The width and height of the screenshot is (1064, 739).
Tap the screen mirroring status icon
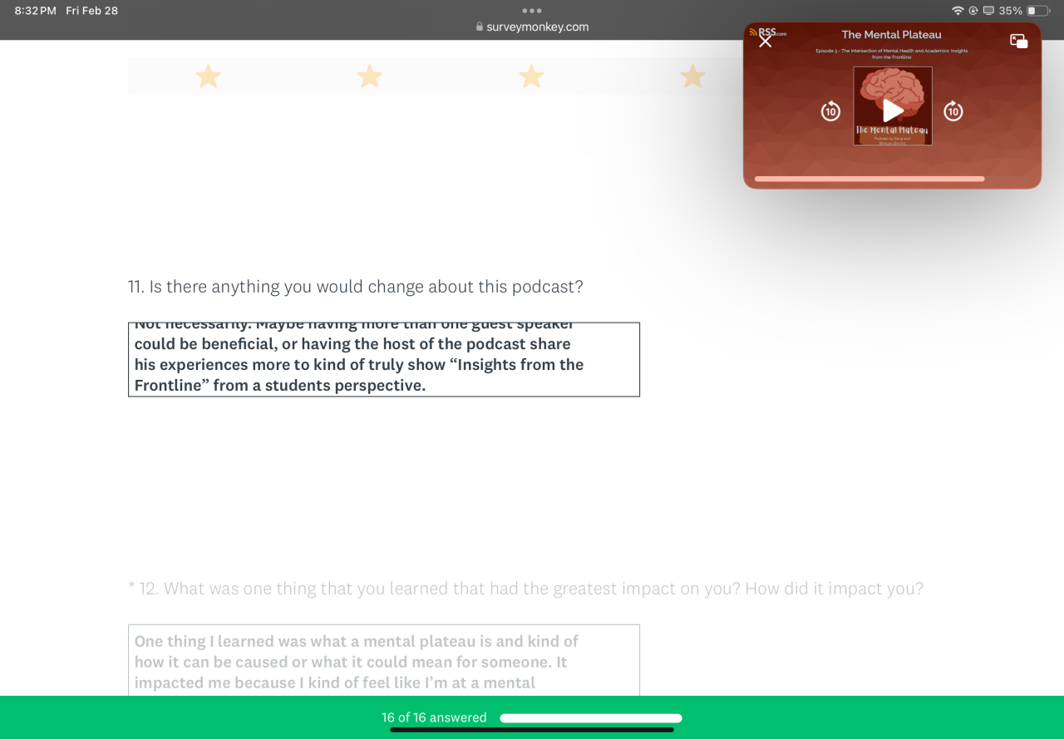pos(988,11)
